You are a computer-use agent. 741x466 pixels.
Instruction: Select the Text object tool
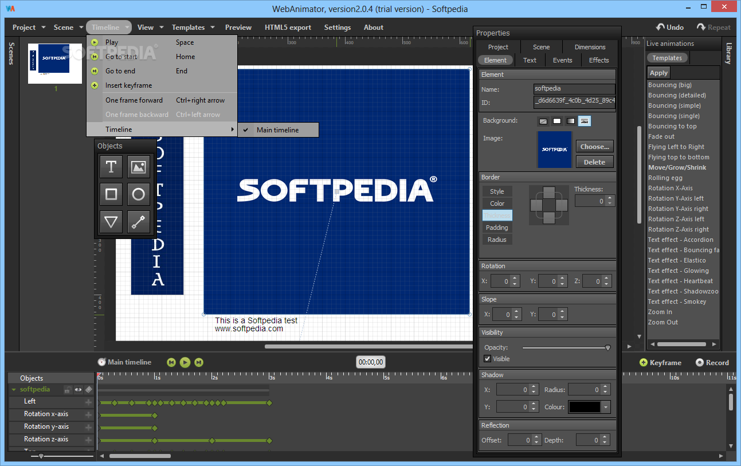[111, 167]
